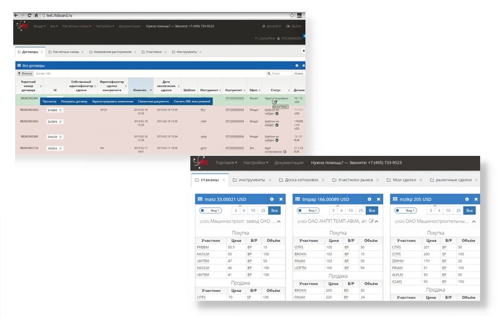The image size is (497, 316).
Task: Open Торговля dropdown menu
Action: point(227,163)
